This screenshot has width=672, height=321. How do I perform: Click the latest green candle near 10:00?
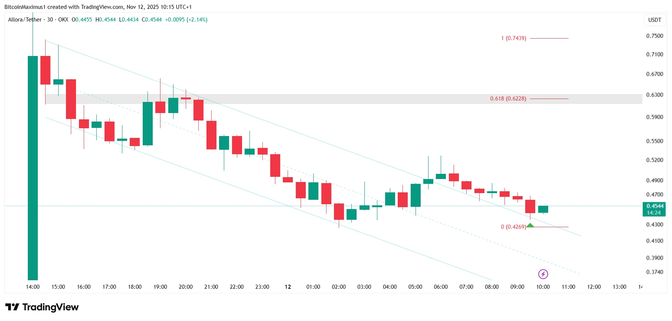point(543,209)
